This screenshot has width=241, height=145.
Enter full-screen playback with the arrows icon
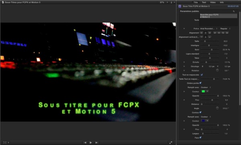[171, 143]
